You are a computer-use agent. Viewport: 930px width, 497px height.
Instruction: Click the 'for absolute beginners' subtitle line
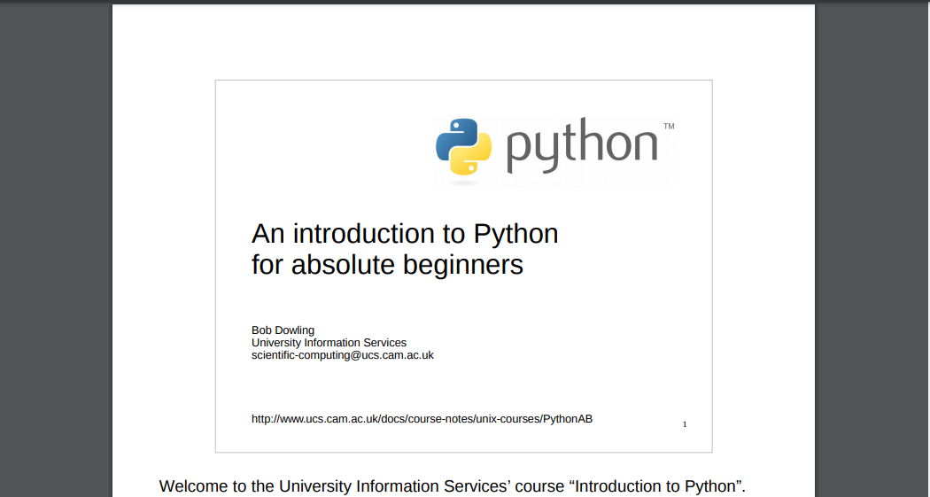coord(387,265)
